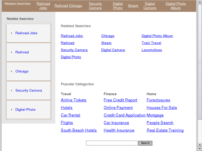Open the Real Estate Training link
Viewport: 202px width, 151px height.
point(165,130)
